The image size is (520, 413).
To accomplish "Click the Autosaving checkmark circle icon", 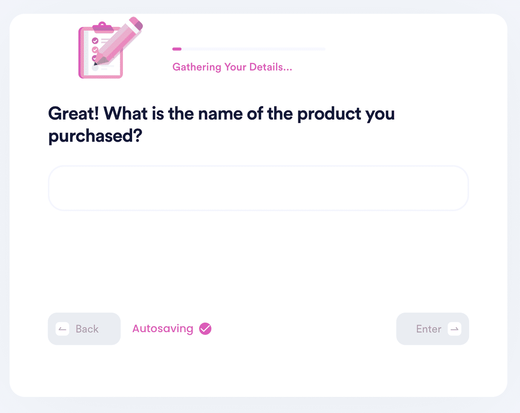I will 205,329.
